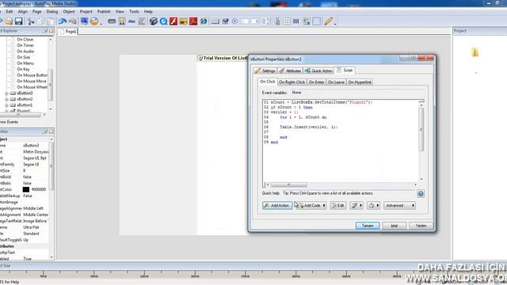
Task: Insert an Image object from toolbar
Action: 122,21
